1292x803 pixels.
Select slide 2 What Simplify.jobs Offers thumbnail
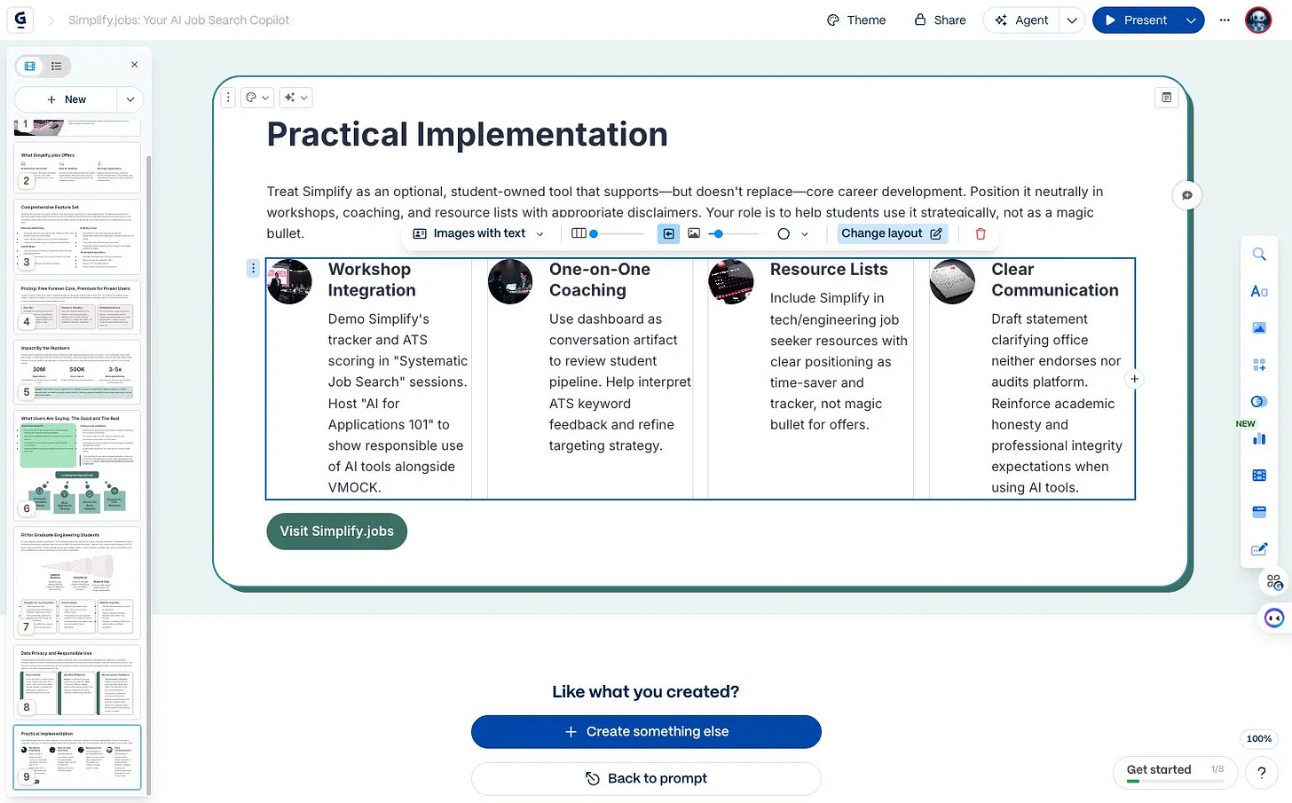[77, 168]
